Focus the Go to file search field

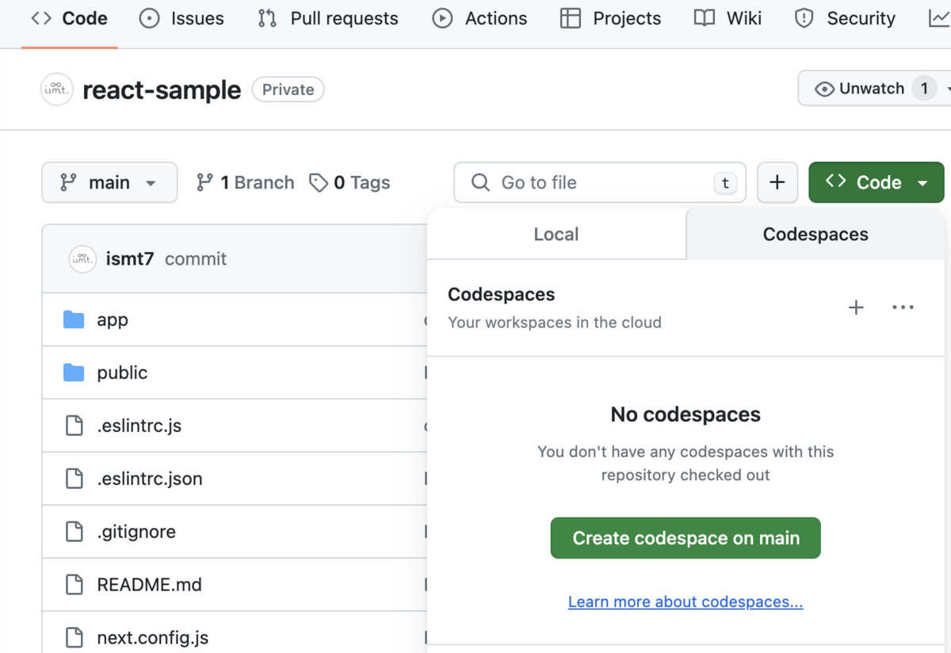click(600, 182)
